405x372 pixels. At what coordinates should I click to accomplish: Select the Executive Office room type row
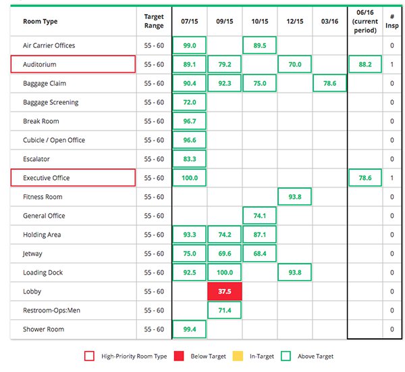[73, 178]
